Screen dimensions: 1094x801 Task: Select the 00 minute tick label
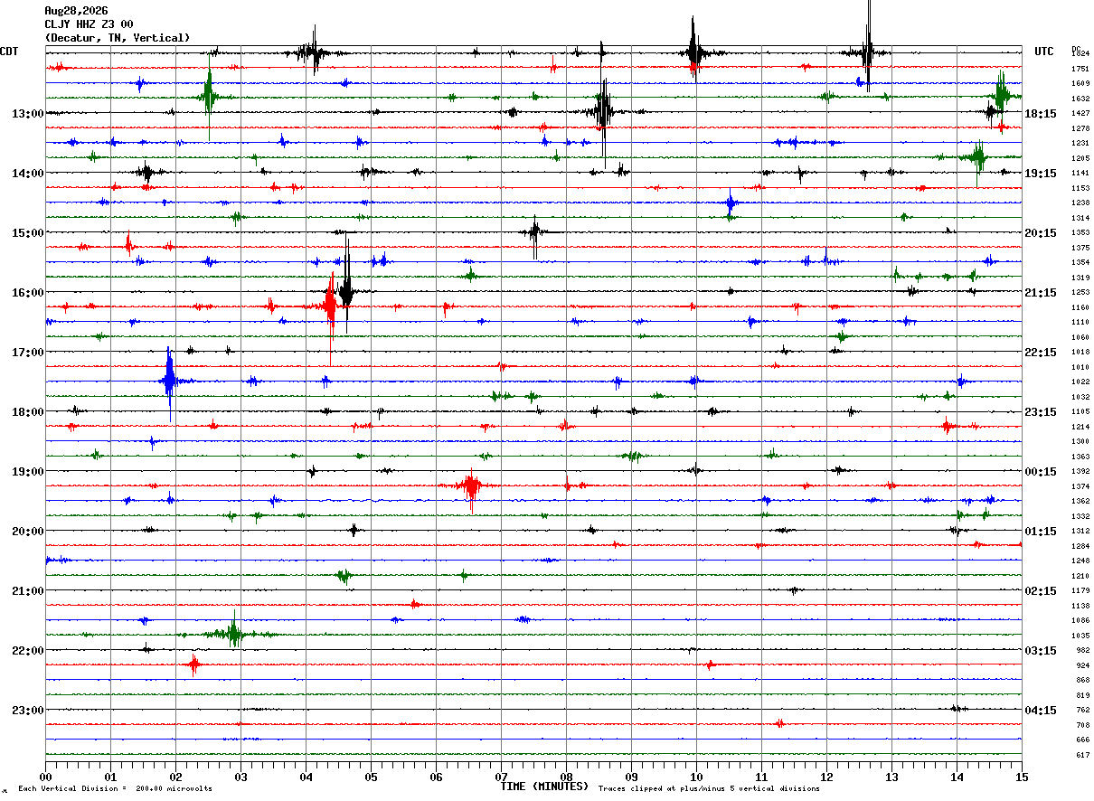46,777
